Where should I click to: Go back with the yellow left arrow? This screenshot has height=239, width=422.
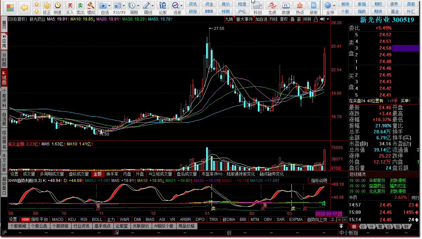(24, 7)
